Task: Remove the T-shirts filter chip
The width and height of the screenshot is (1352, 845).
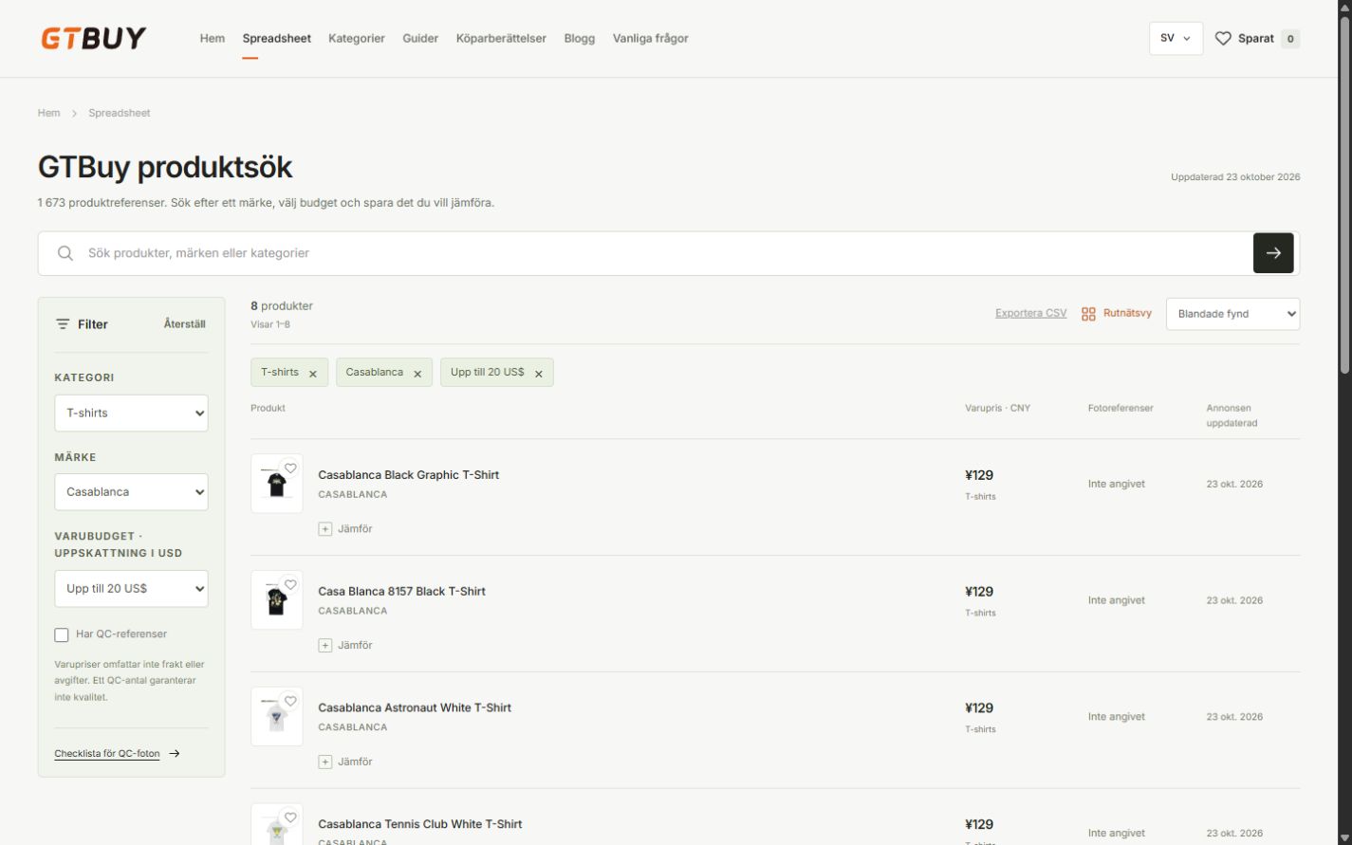Action: point(313,374)
